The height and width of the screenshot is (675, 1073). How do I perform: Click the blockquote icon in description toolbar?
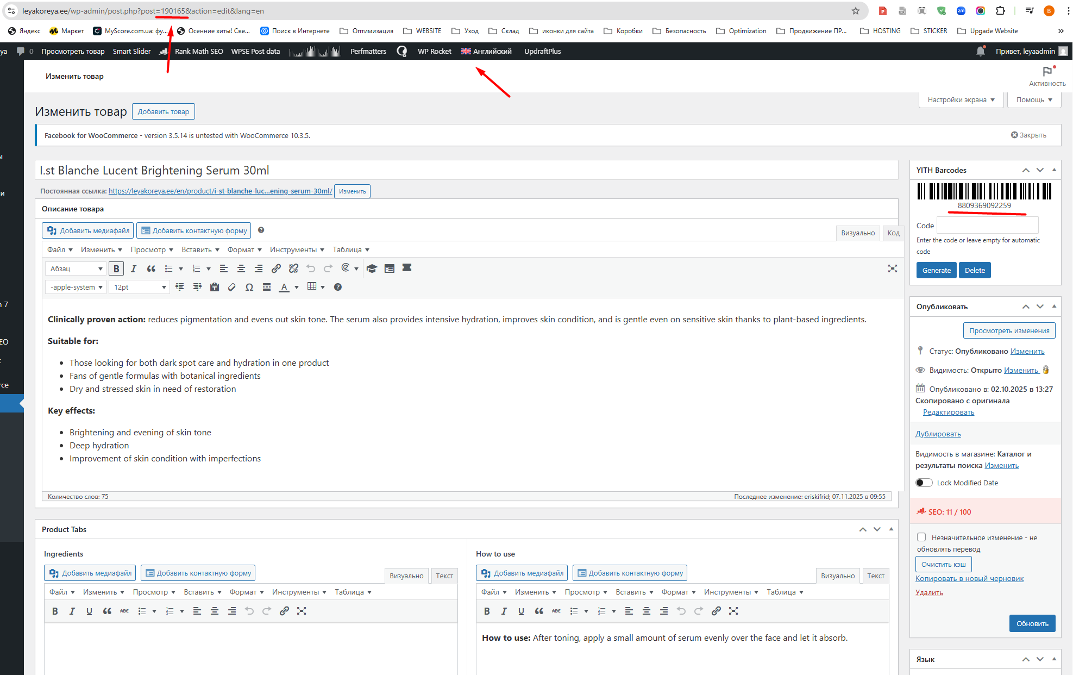(x=151, y=268)
